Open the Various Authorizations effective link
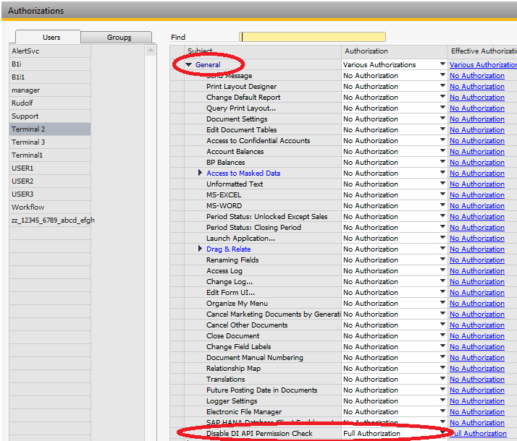 481,65
